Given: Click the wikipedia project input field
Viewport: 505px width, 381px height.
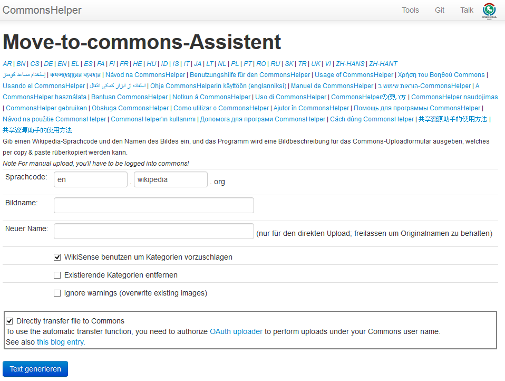Looking at the screenshot, I should pyautogui.click(x=171, y=179).
